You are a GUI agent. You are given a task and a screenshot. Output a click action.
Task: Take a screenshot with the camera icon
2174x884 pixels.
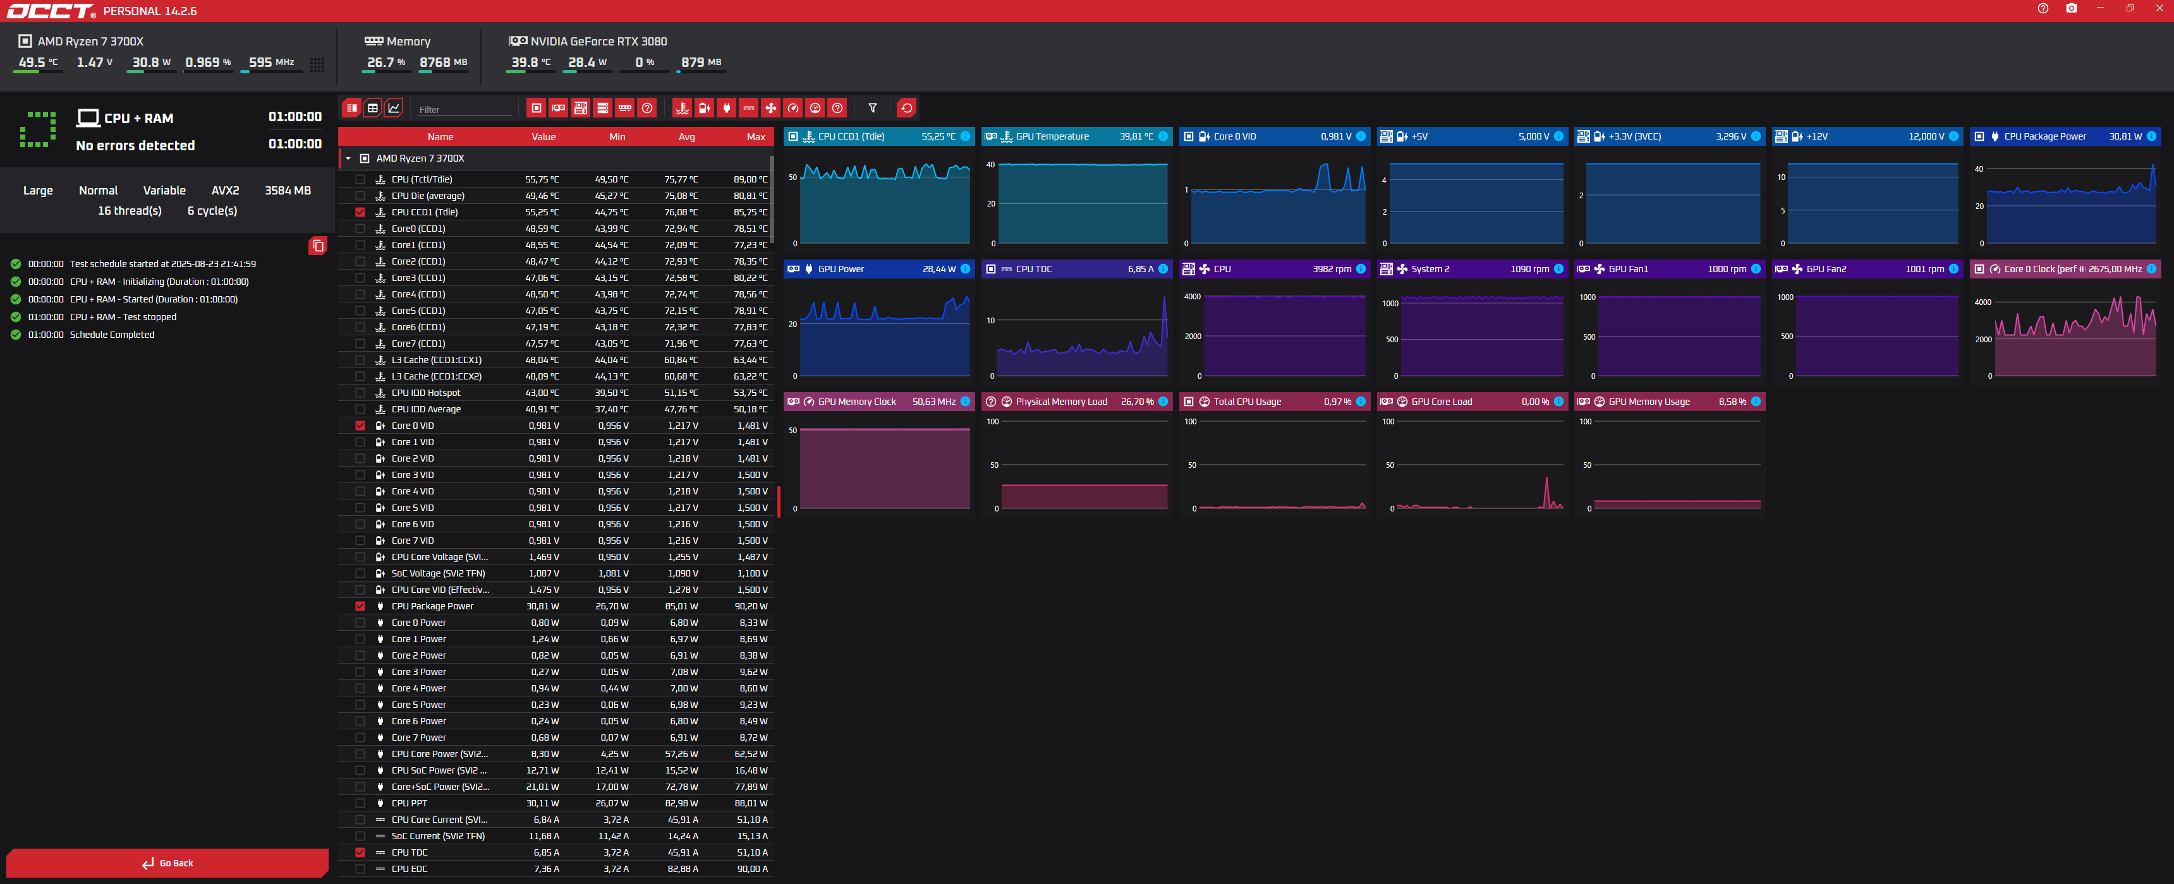point(2071,8)
